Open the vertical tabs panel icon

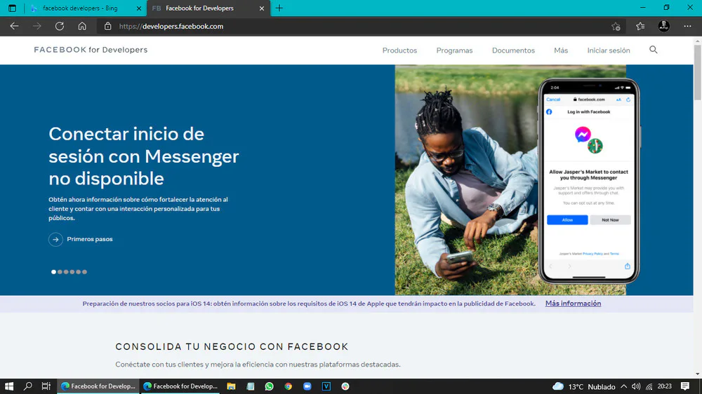[12, 8]
